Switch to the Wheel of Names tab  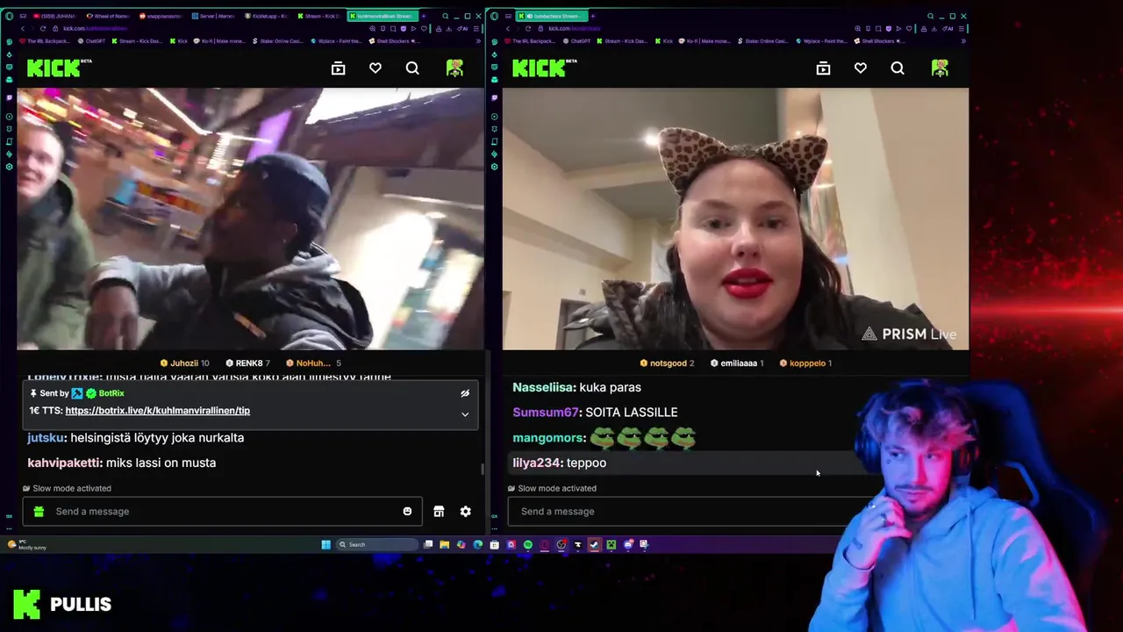(x=108, y=16)
